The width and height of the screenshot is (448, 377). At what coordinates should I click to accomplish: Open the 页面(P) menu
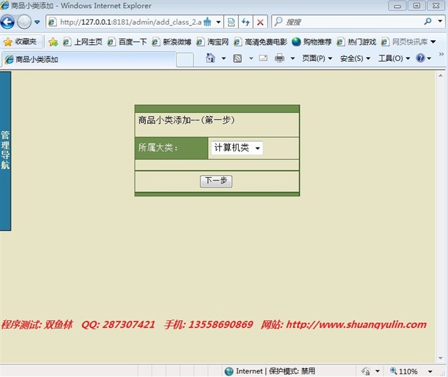pos(317,59)
